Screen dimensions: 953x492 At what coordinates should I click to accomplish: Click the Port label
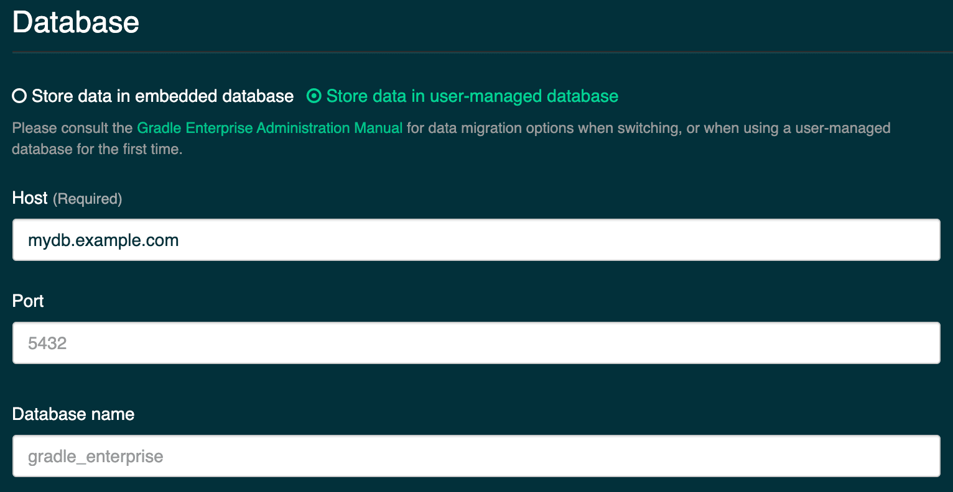pos(28,301)
